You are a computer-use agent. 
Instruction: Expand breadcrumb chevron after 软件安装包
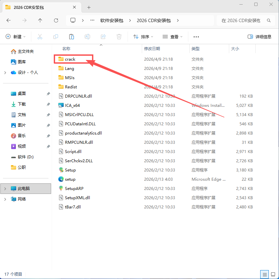[130, 20]
